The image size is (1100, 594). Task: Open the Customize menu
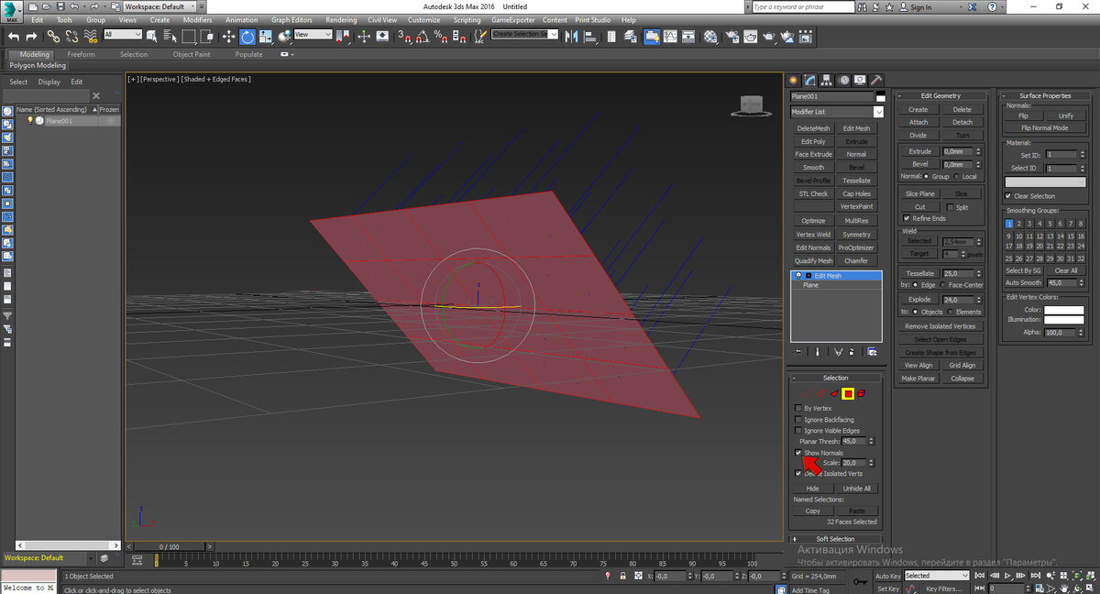[423, 20]
